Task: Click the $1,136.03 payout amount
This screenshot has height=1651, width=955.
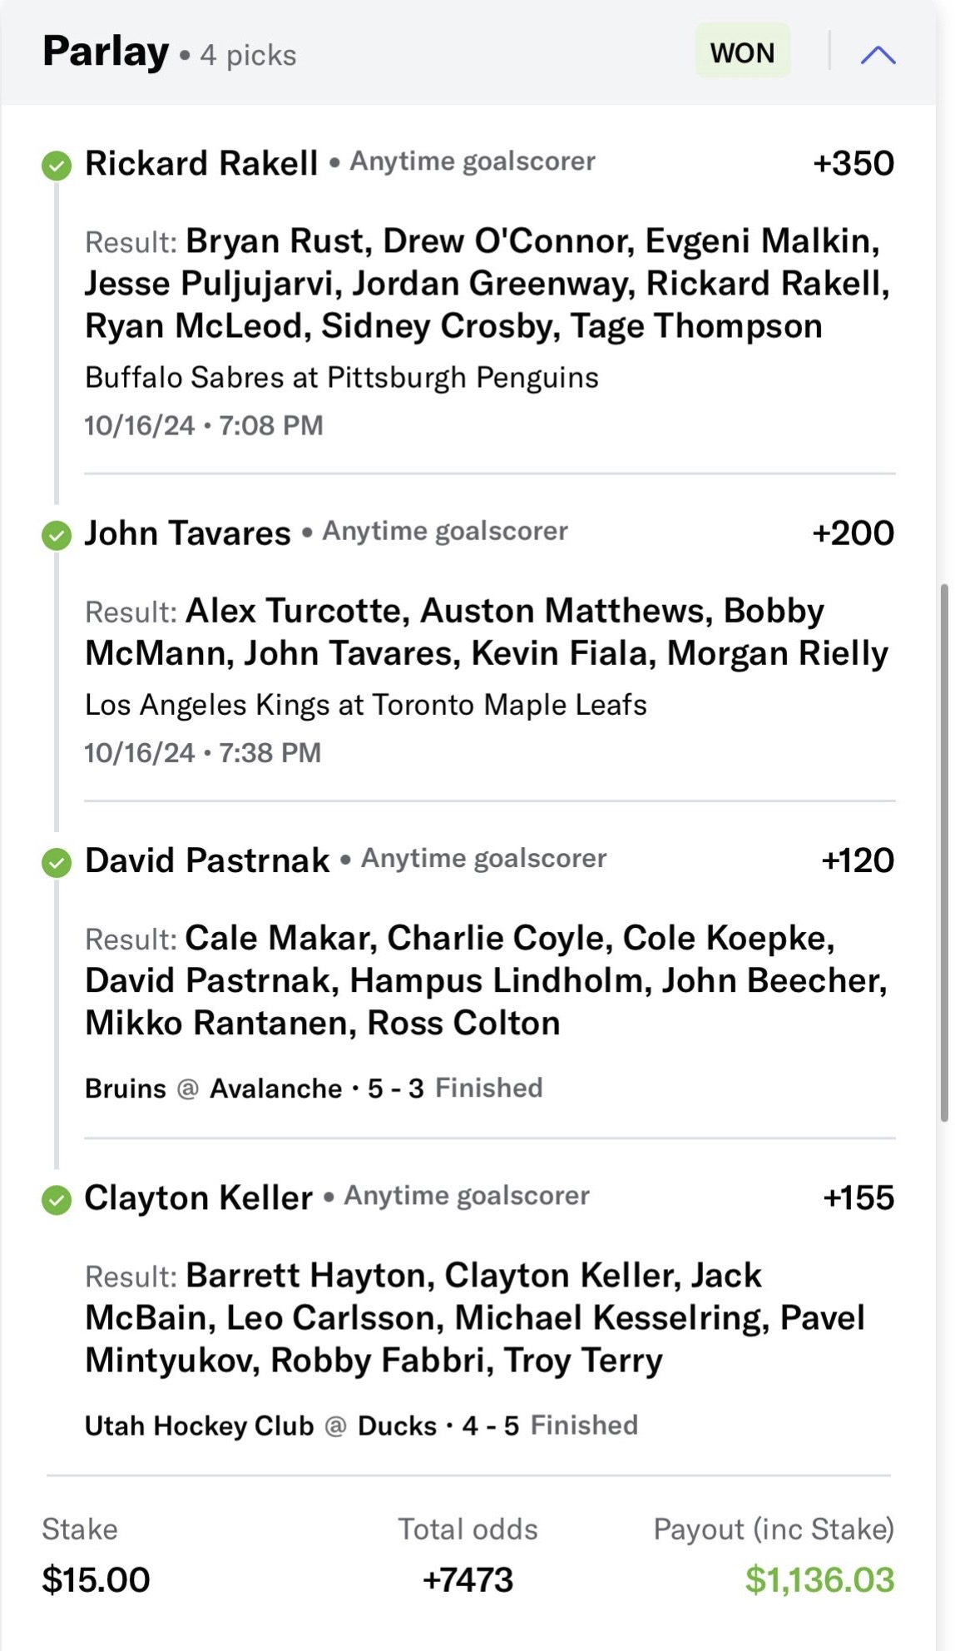Action: pos(819,1579)
